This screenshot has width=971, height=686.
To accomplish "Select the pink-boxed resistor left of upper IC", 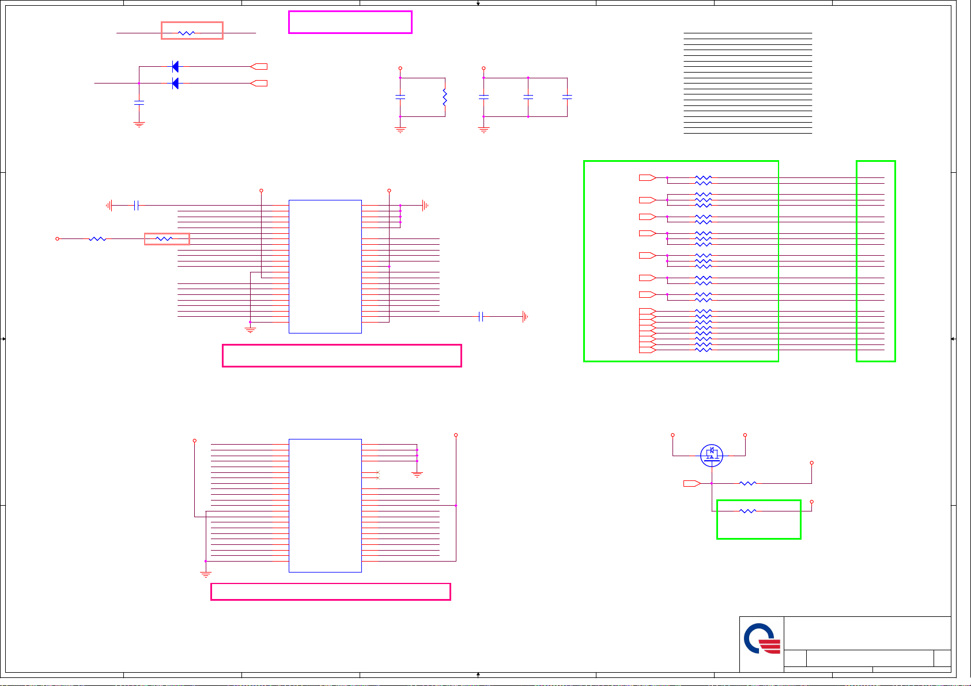I will pyautogui.click(x=164, y=238).
